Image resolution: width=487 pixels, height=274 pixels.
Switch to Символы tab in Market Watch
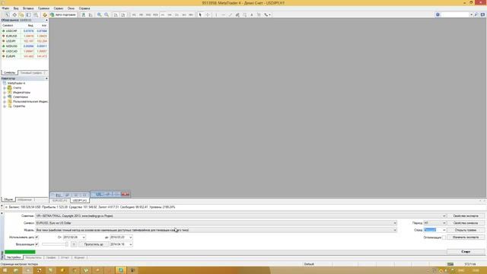click(x=9, y=73)
